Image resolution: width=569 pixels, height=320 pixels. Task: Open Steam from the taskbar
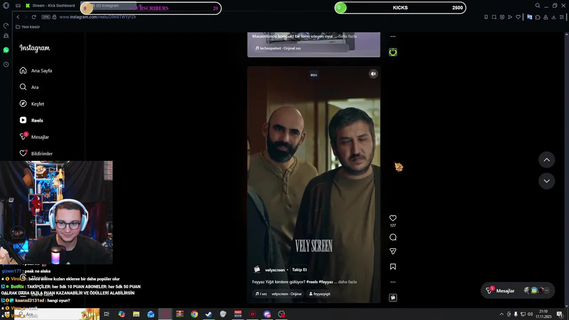pyautogui.click(x=208, y=314)
